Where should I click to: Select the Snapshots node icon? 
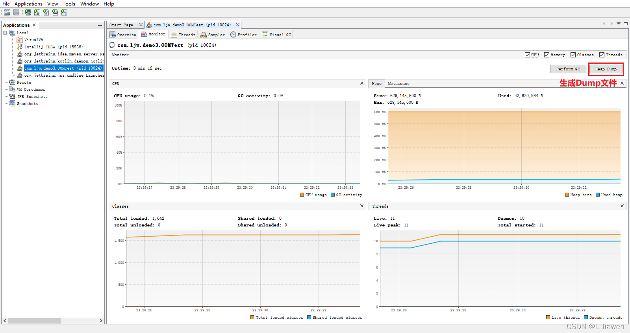point(12,103)
